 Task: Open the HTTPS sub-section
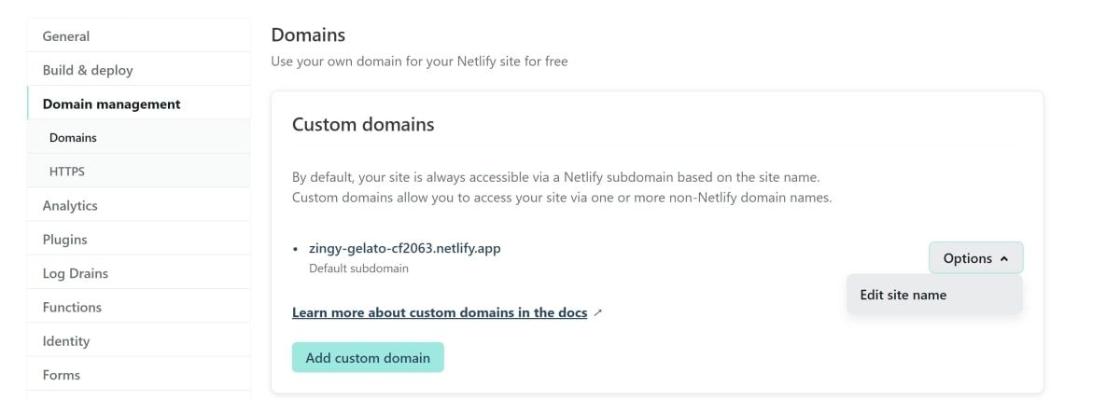(x=67, y=172)
